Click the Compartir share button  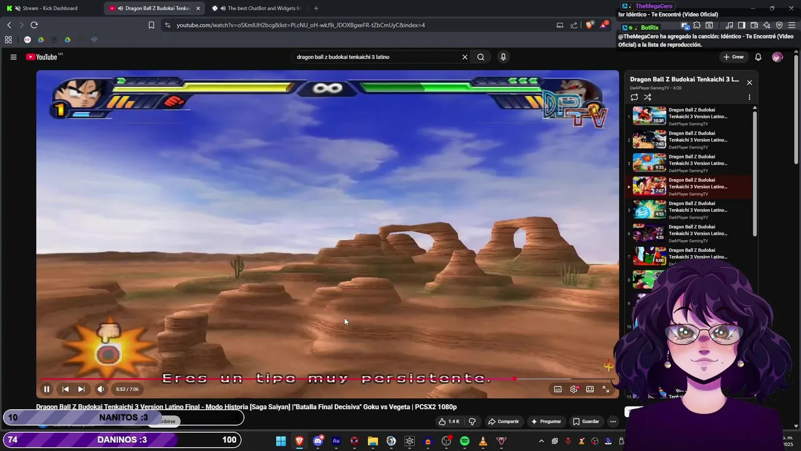pos(503,422)
